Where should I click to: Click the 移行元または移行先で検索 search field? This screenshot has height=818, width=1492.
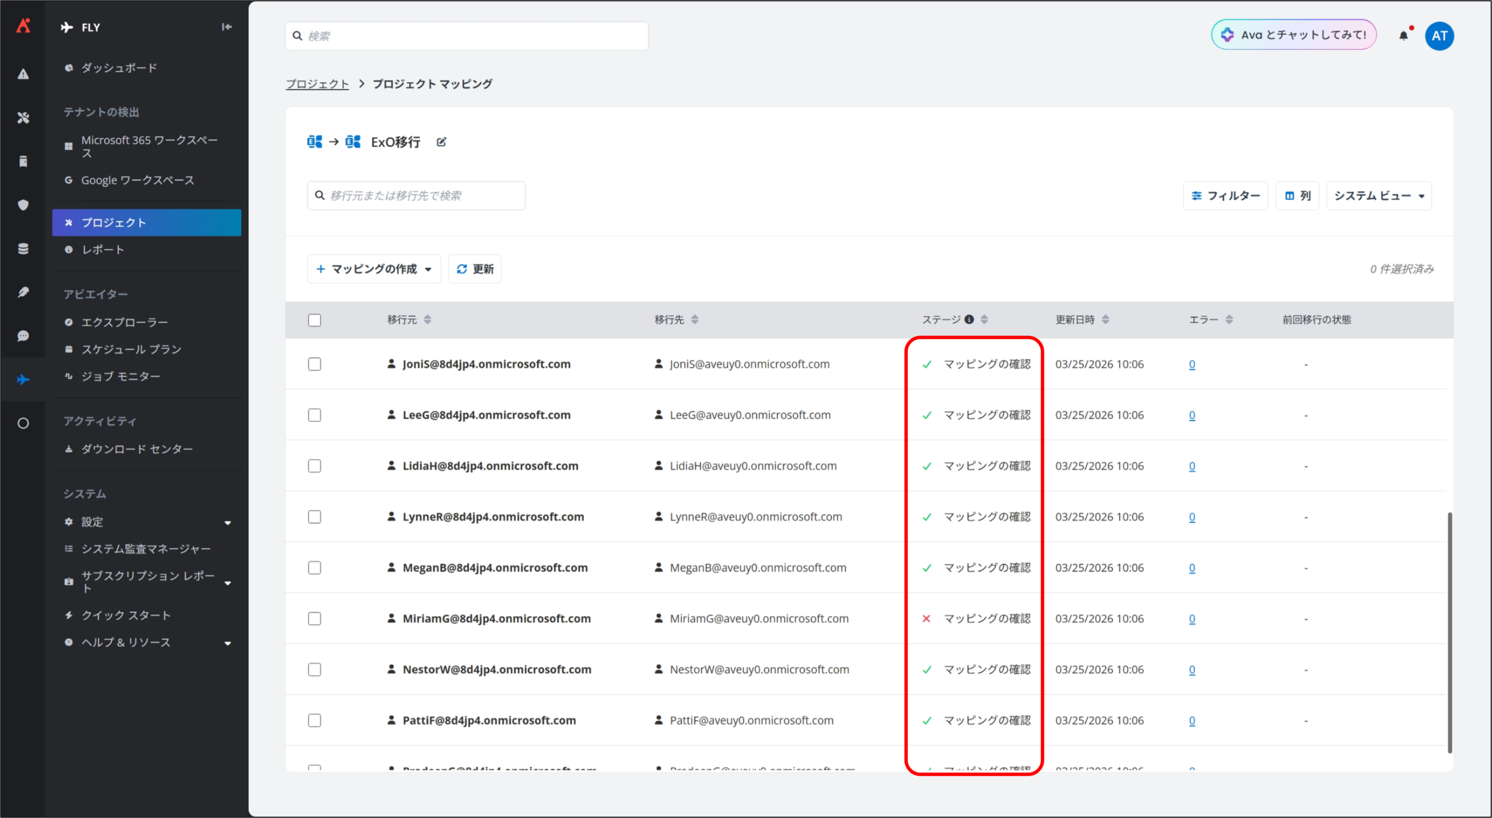pos(416,196)
